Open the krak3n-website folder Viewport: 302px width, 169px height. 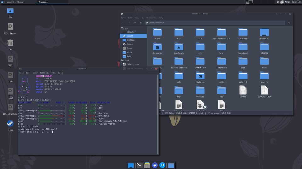click(x=179, y=63)
